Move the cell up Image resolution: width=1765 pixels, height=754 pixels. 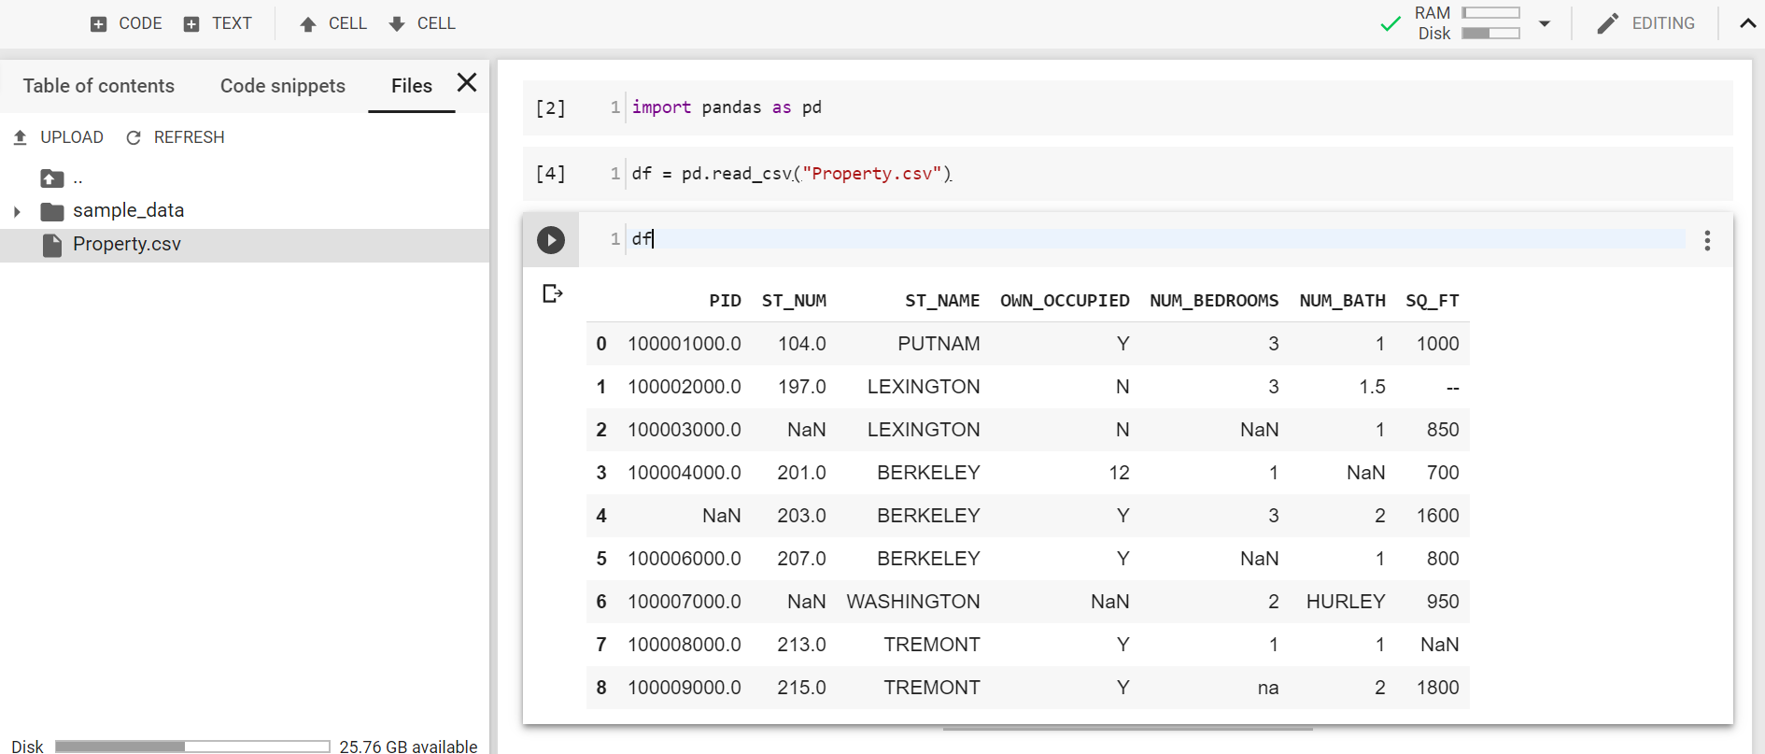(x=333, y=23)
